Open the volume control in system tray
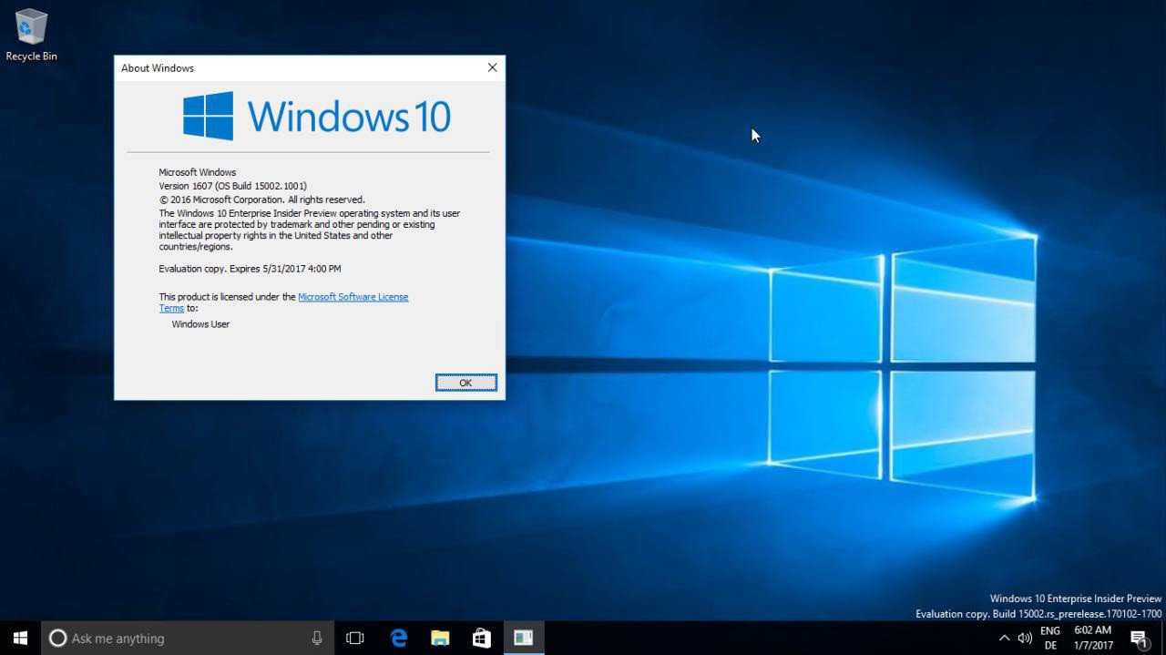 (1025, 638)
